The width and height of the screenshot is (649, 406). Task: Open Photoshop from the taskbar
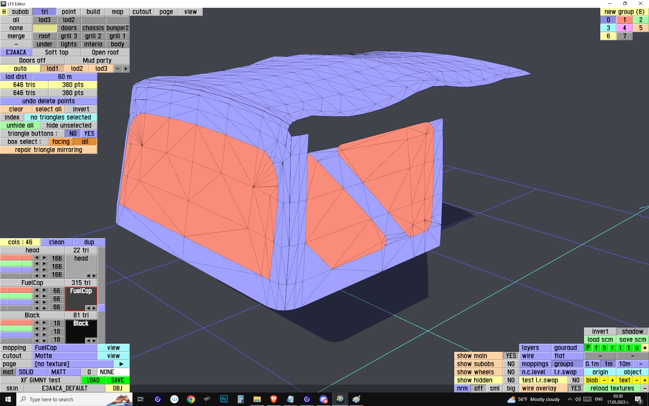tap(224, 399)
